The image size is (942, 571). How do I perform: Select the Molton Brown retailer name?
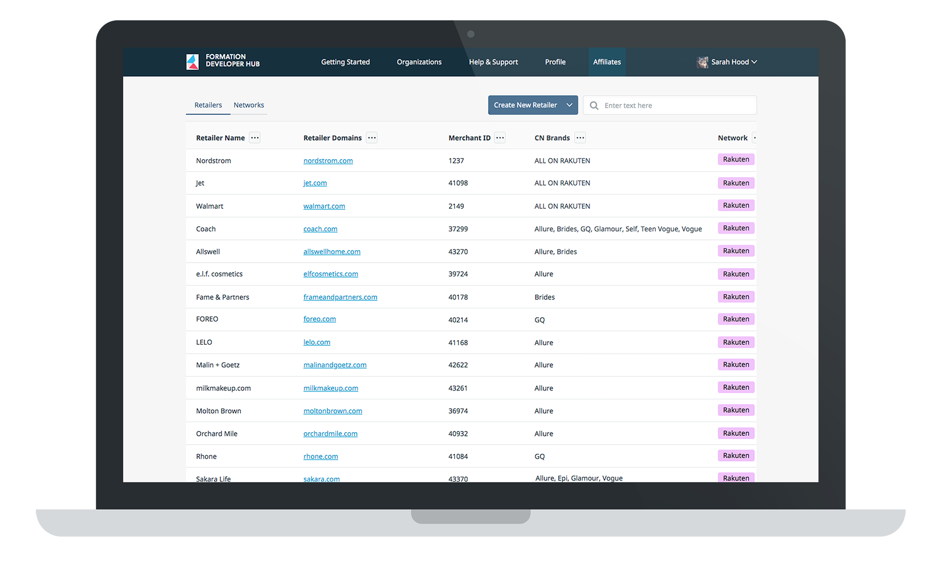[219, 411]
